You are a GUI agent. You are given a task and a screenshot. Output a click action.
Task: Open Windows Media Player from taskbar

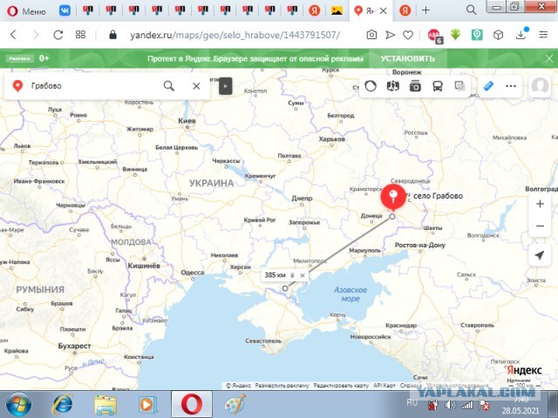tap(147, 404)
